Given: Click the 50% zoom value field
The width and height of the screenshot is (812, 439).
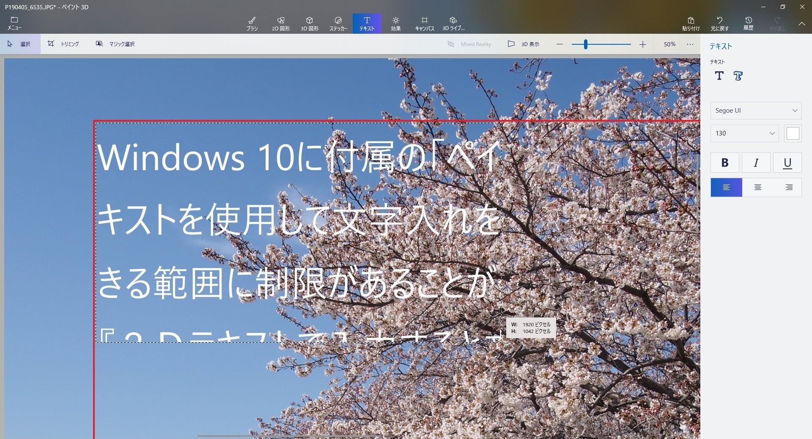Looking at the screenshot, I should pos(669,44).
